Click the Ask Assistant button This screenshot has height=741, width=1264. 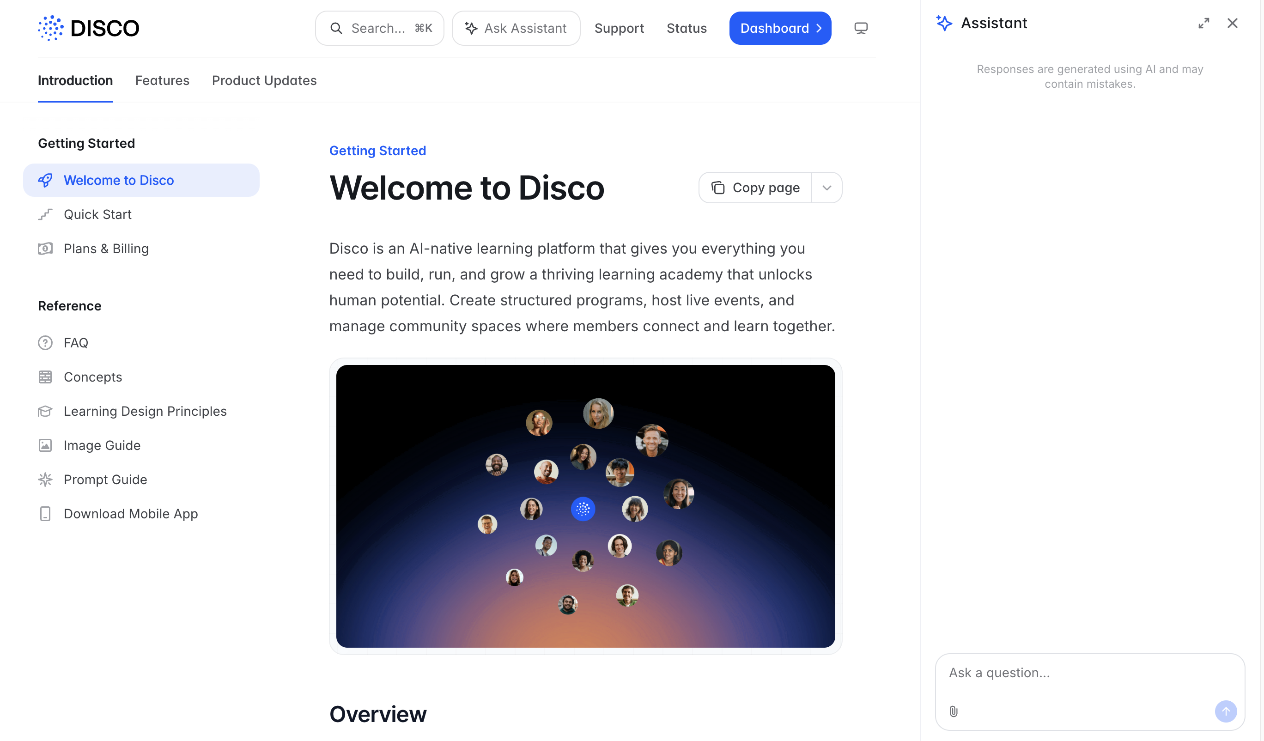[516, 28]
